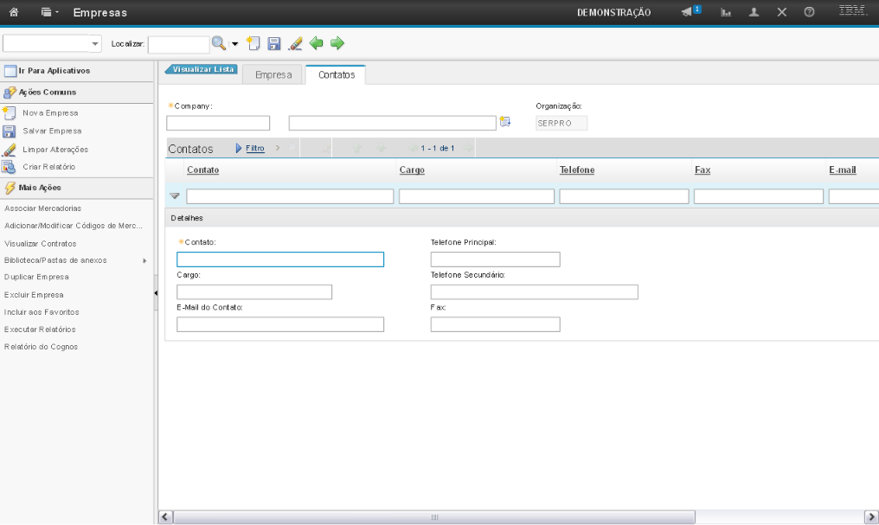Go to previous record green arrow
This screenshot has height=525, width=879.
pos(317,43)
